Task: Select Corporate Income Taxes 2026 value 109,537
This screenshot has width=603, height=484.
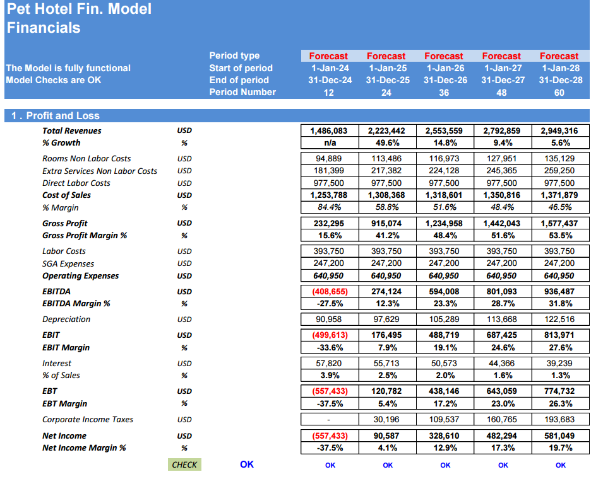Action: point(445,420)
